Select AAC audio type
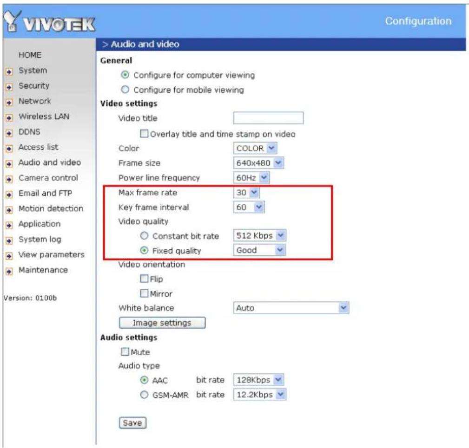Screen dimensions: 469x448 pos(144,380)
